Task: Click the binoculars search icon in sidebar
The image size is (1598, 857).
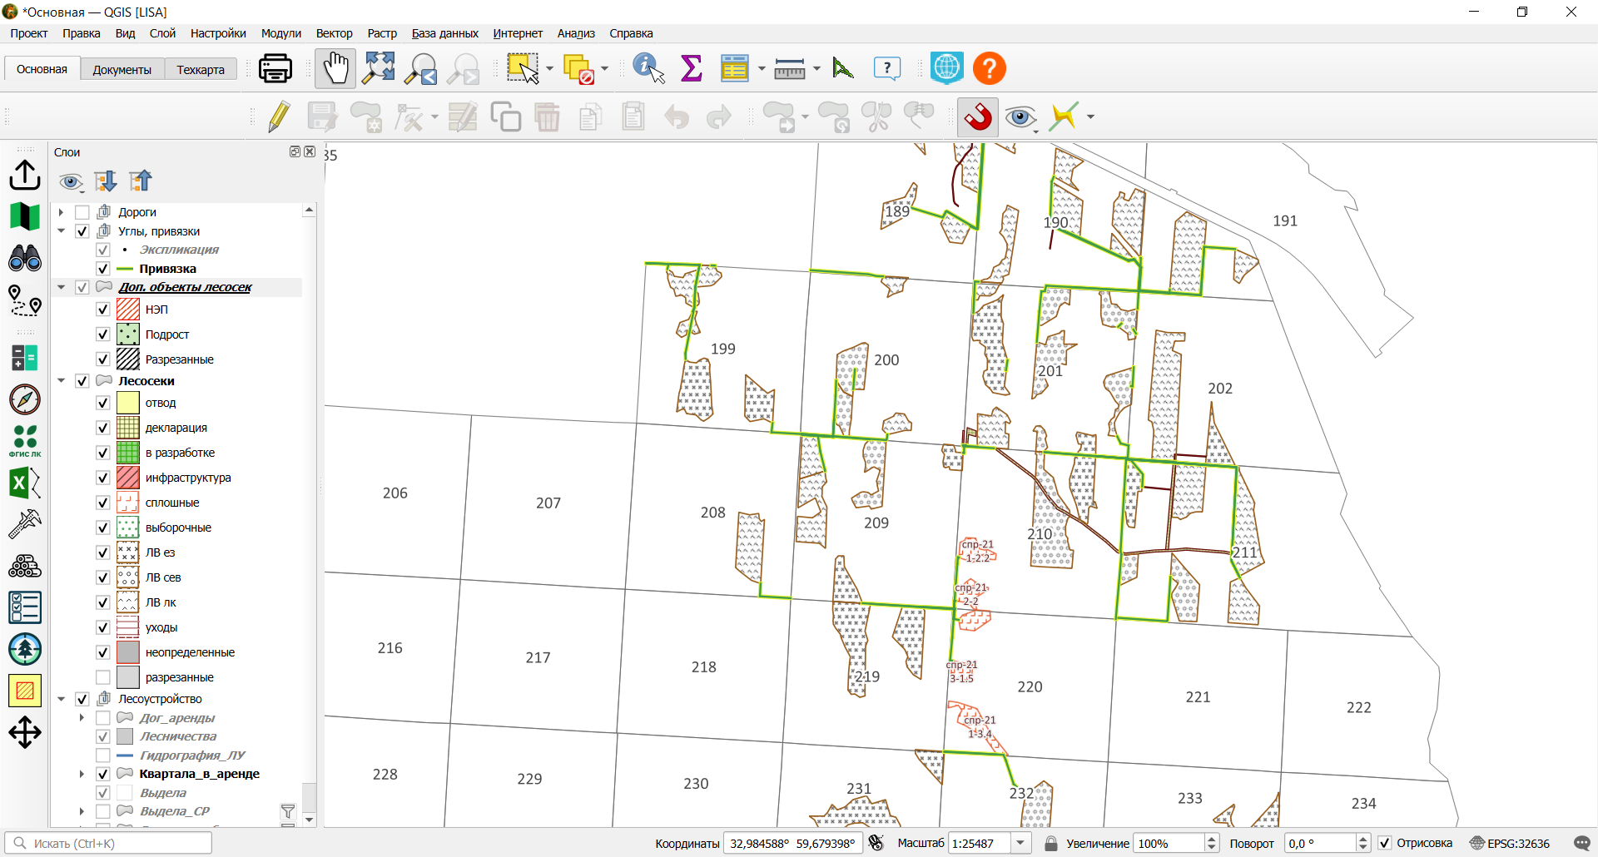Action: [25, 258]
